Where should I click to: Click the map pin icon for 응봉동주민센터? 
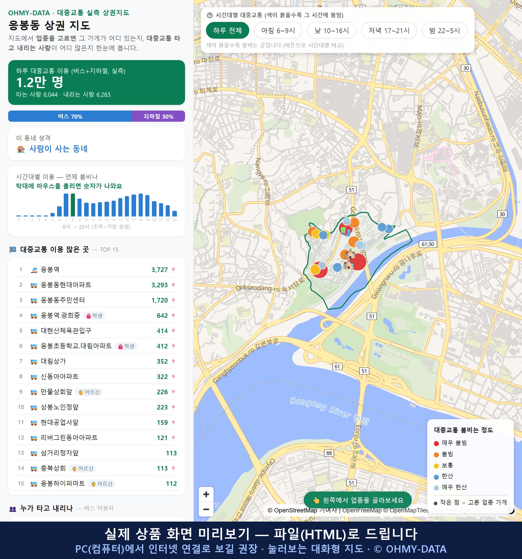[x=173, y=300]
